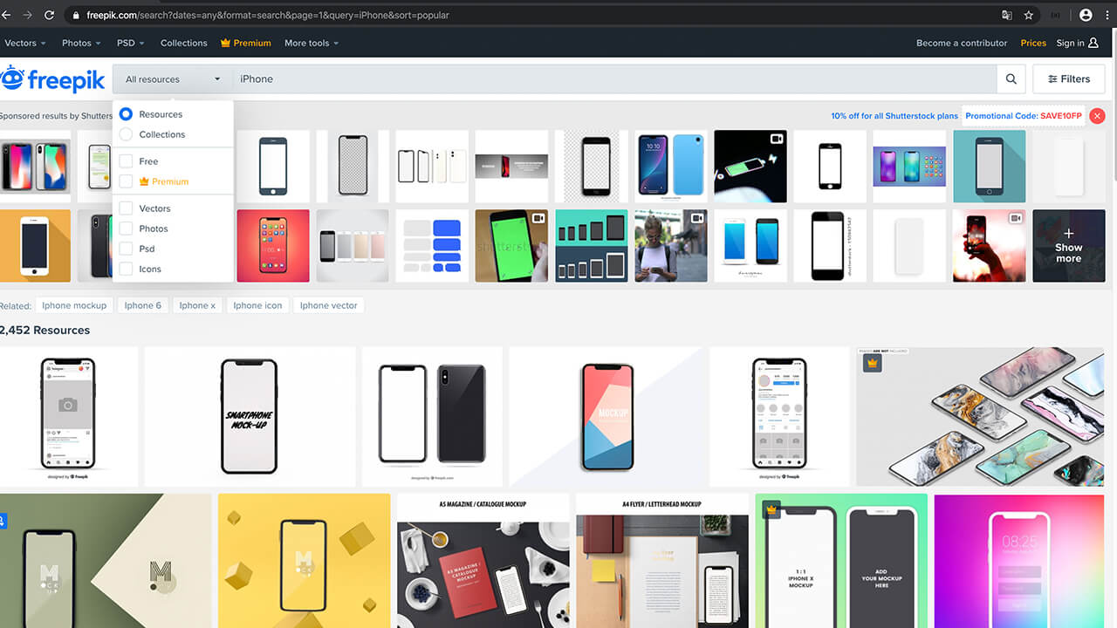This screenshot has width=1117, height=628.
Task: Reload the page with browser refresh icon
Action: [49, 15]
